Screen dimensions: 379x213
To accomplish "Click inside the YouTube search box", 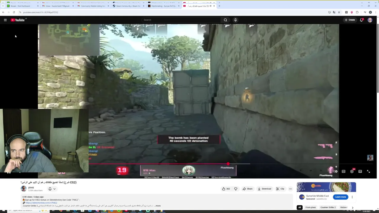I will 181,20.
